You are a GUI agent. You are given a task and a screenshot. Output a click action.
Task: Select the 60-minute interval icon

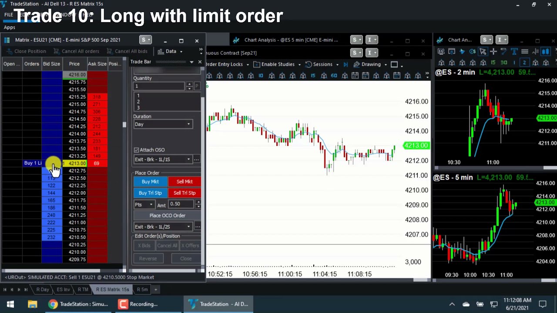tap(334, 76)
